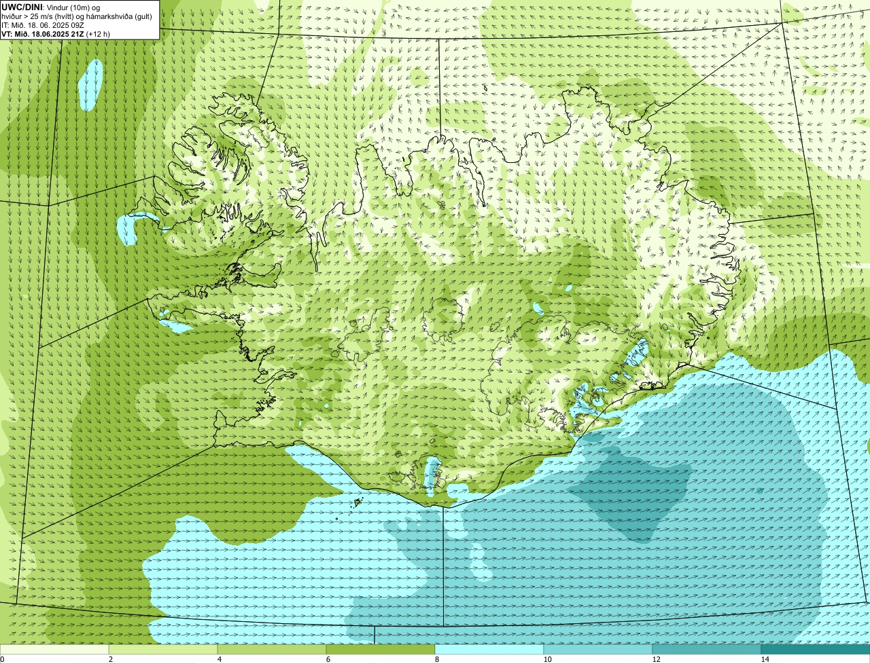
Task: Click the teal 12–14 m/s scale segment
Action: (x=707, y=649)
